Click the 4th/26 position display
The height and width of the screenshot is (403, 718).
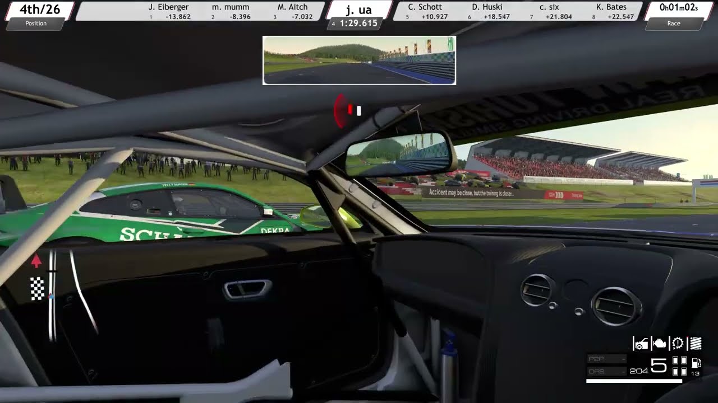pos(40,10)
